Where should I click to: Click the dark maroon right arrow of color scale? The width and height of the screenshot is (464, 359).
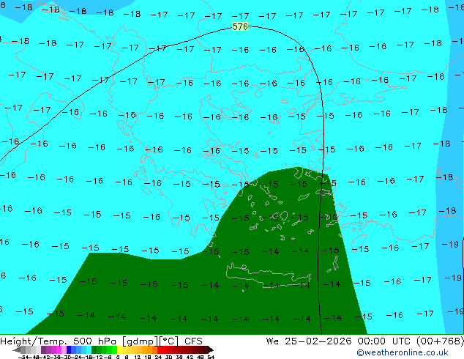[211, 350]
